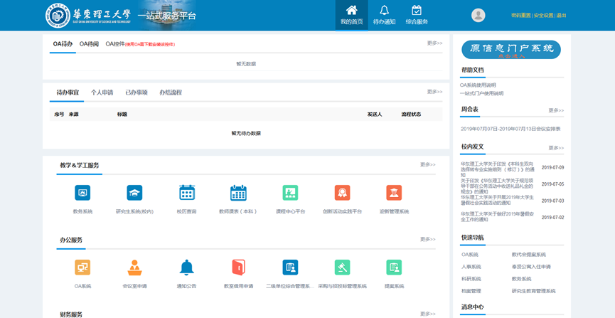
Task: Click 更多>> for 教学&学工服务
Action: click(428, 164)
